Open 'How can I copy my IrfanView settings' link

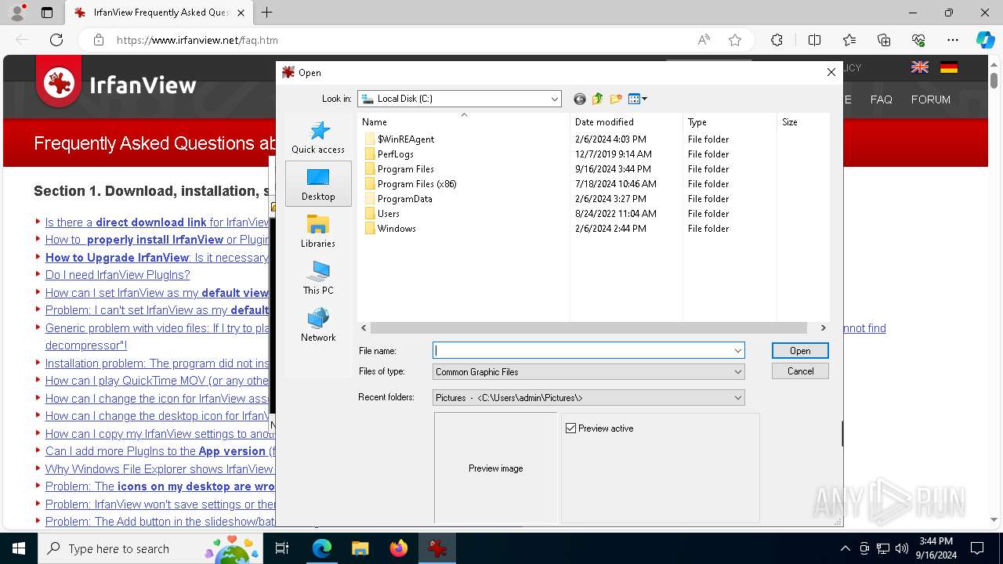point(160,434)
